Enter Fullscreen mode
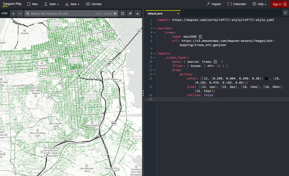 [237, 4]
